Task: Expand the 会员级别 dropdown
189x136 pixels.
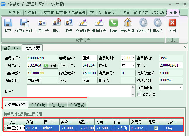Action: [x=133, y=58]
